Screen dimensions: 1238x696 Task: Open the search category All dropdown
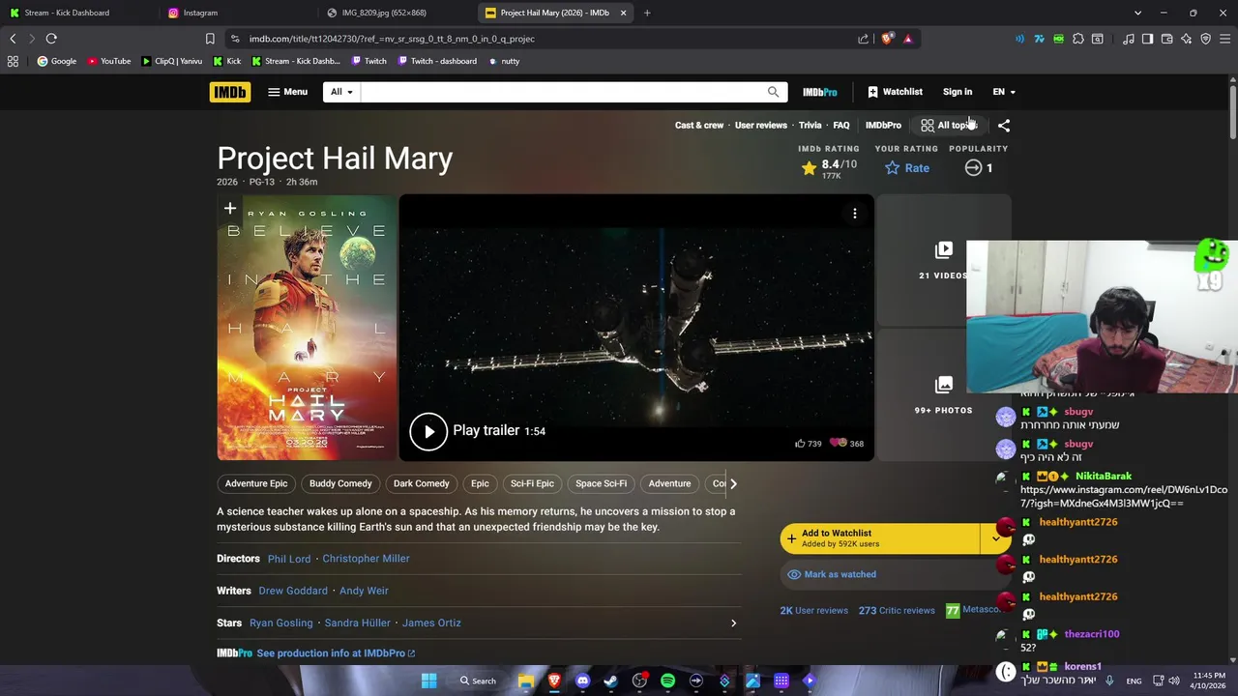[x=341, y=92]
